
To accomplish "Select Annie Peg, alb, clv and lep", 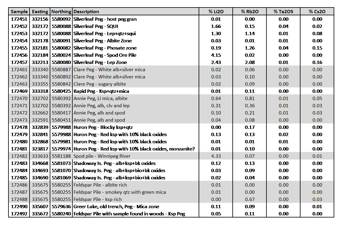I will [x=102, y=105].
